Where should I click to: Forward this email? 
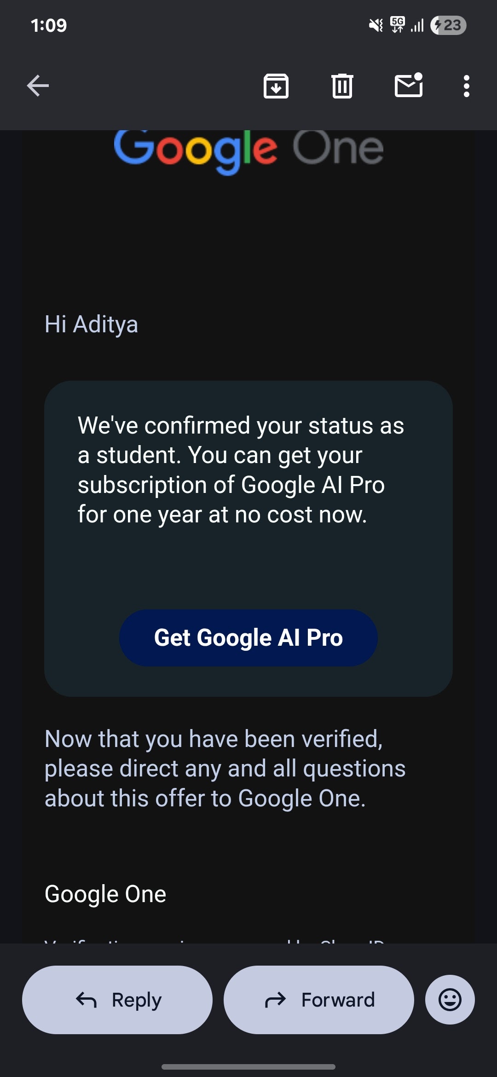tap(319, 1000)
